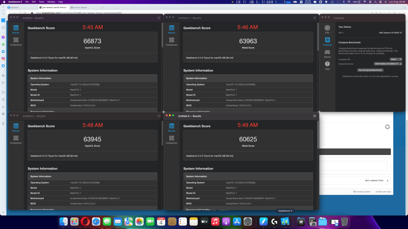The image size is (408, 229).
Task: Click 63963 Metal score in Untitled 2
Action: pos(248,41)
